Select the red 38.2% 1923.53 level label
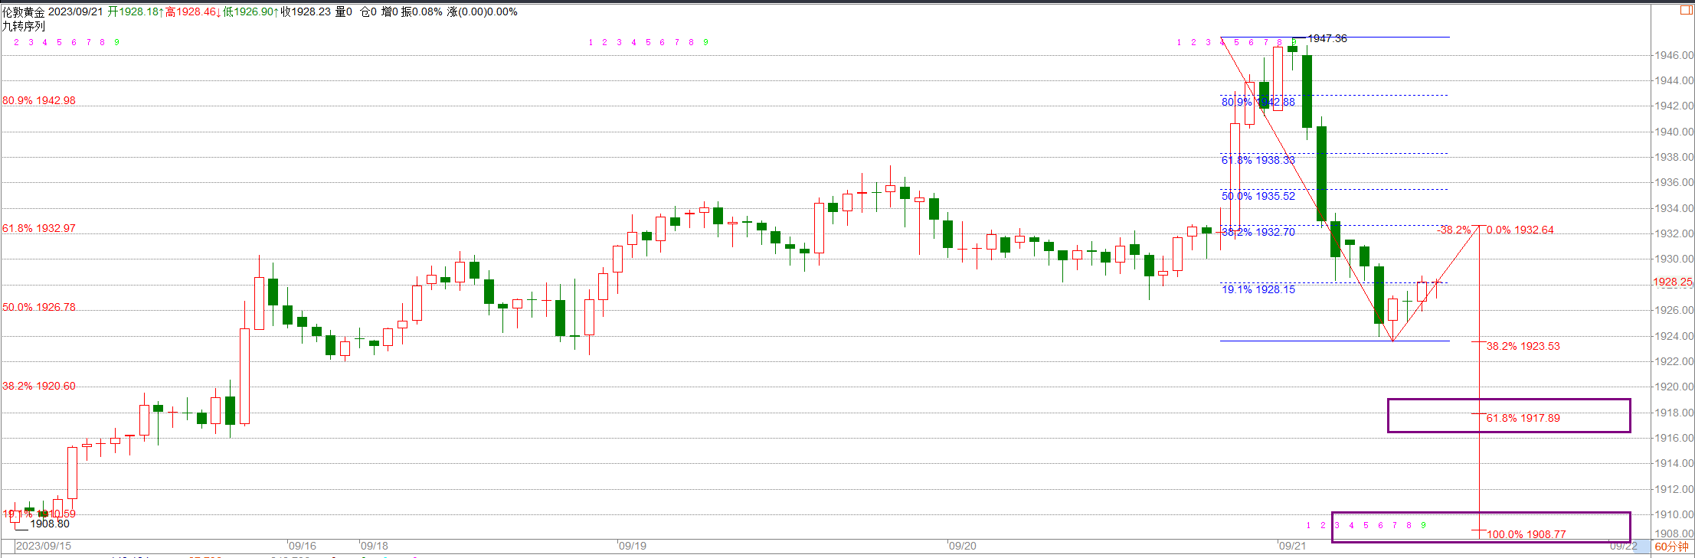This screenshot has width=1695, height=558. (1523, 346)
